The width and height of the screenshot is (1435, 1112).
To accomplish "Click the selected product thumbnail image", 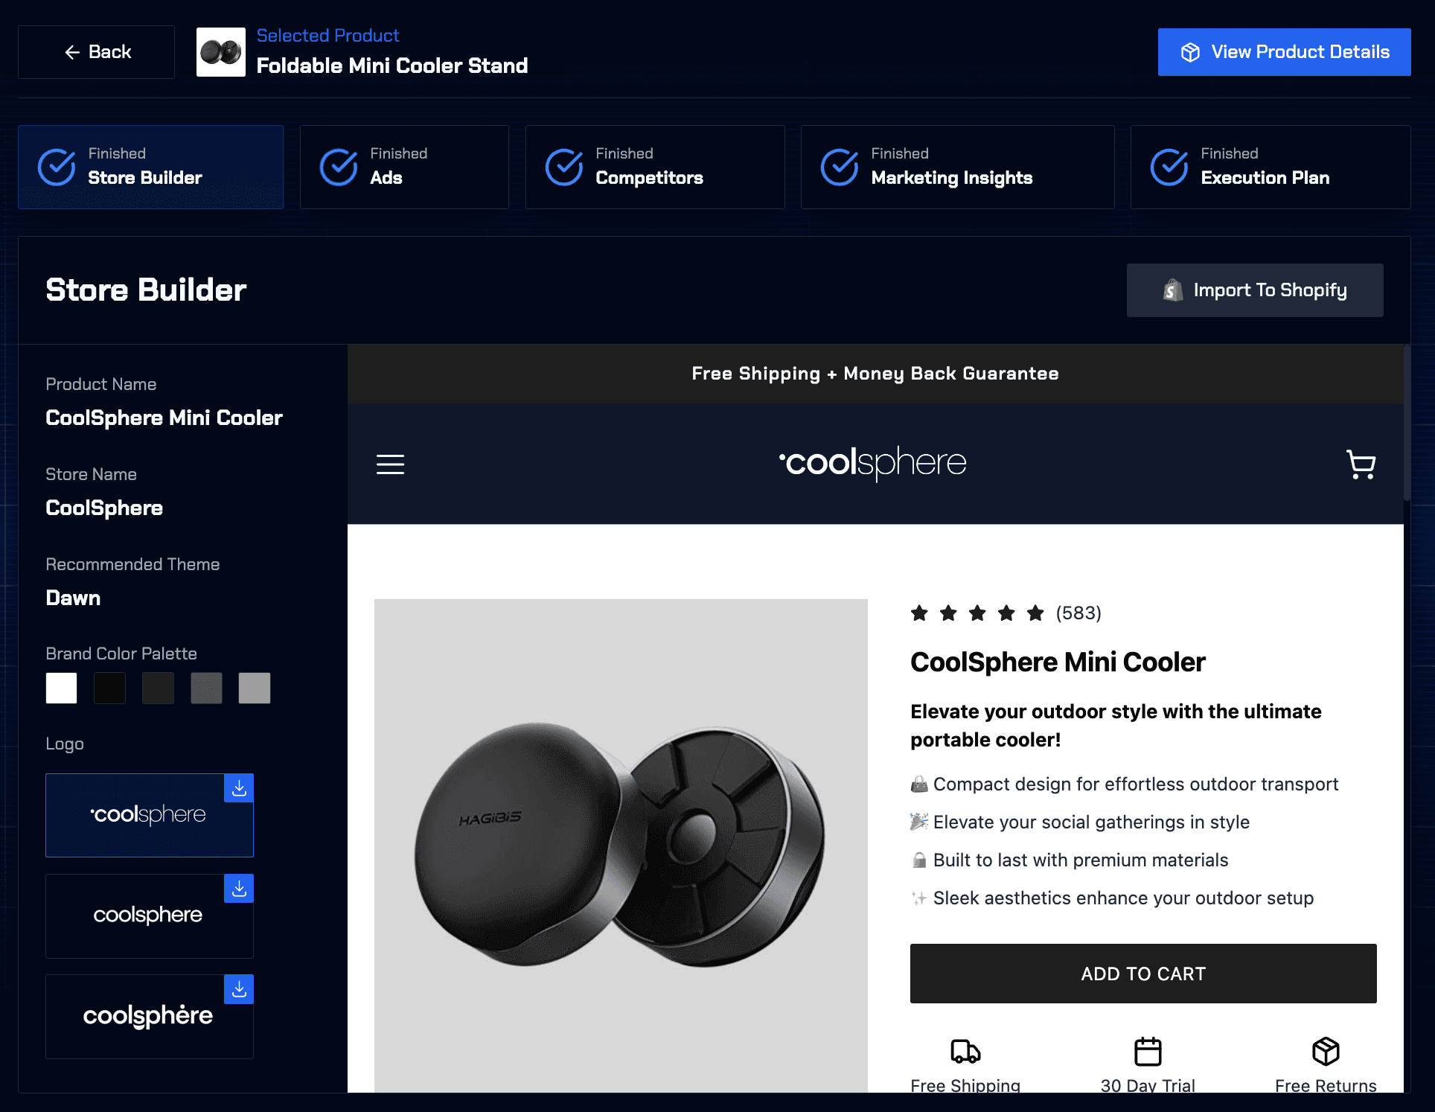I will [x=221, y=51].
